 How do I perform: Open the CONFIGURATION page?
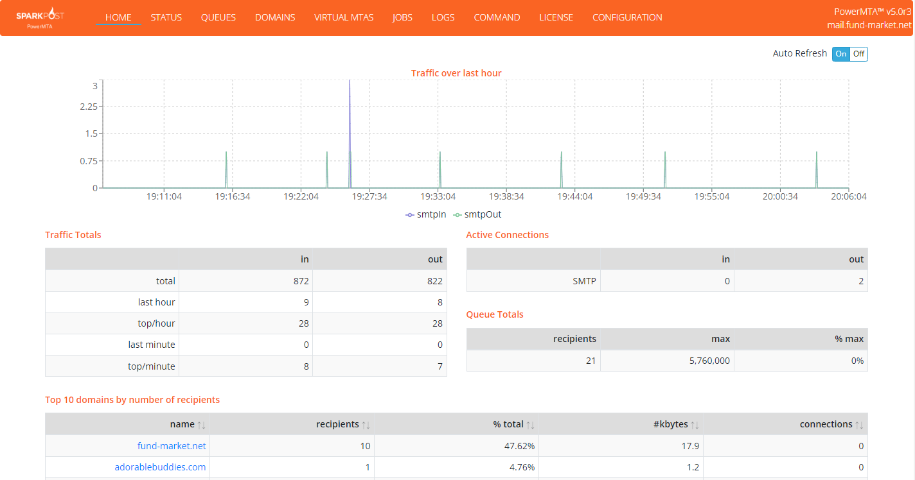(627, 18)
